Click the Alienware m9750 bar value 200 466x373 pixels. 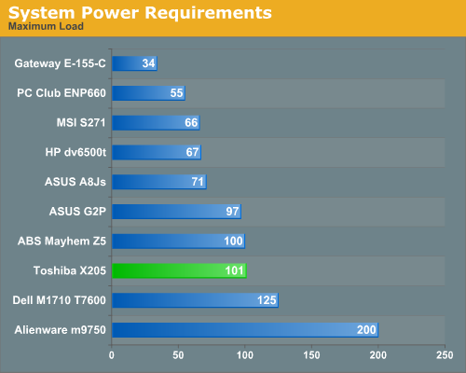[x=366, y=330]
